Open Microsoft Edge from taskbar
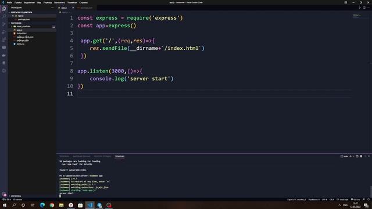The width and height of the screenshot is (372, 209). click(42, 205)
